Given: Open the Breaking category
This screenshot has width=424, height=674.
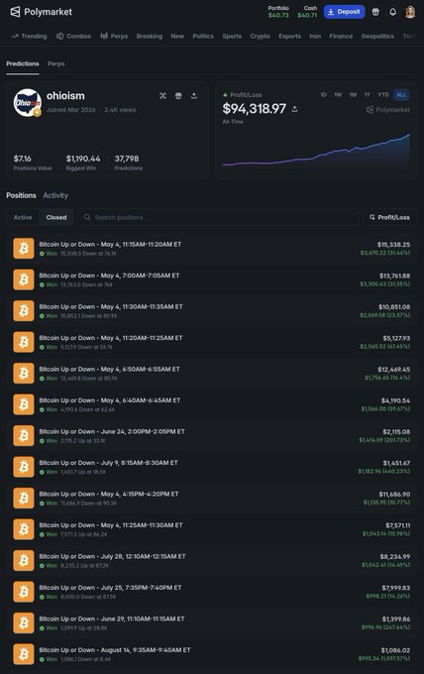Looking at the screenshot, I should click(x=149, y=36).
